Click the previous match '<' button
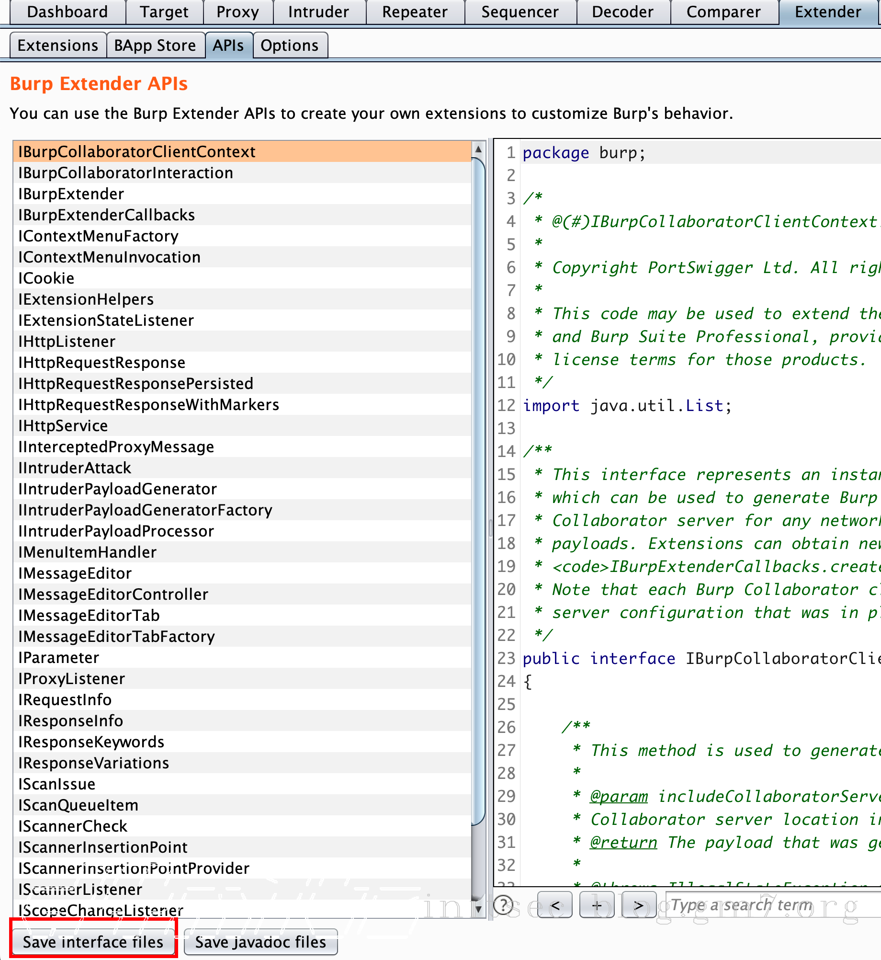The width and height of the screenshot is (881, 960). click(x=554, y=905)
